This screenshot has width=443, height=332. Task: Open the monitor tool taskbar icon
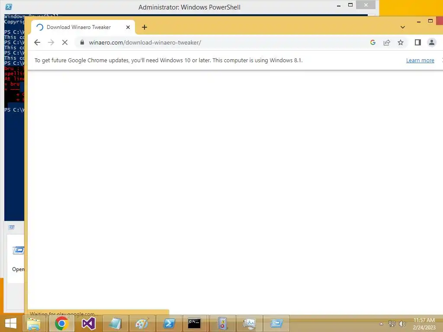249,323
